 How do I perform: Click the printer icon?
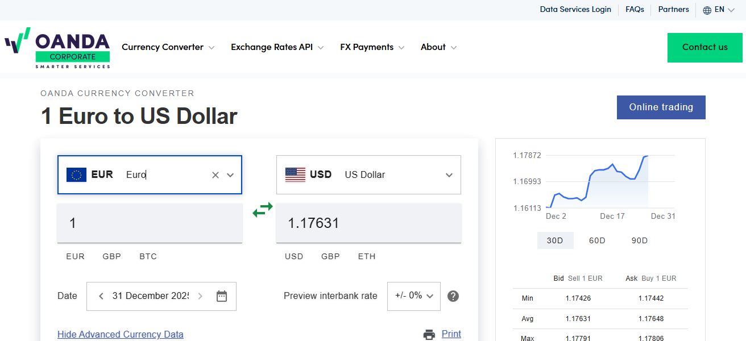429,334
